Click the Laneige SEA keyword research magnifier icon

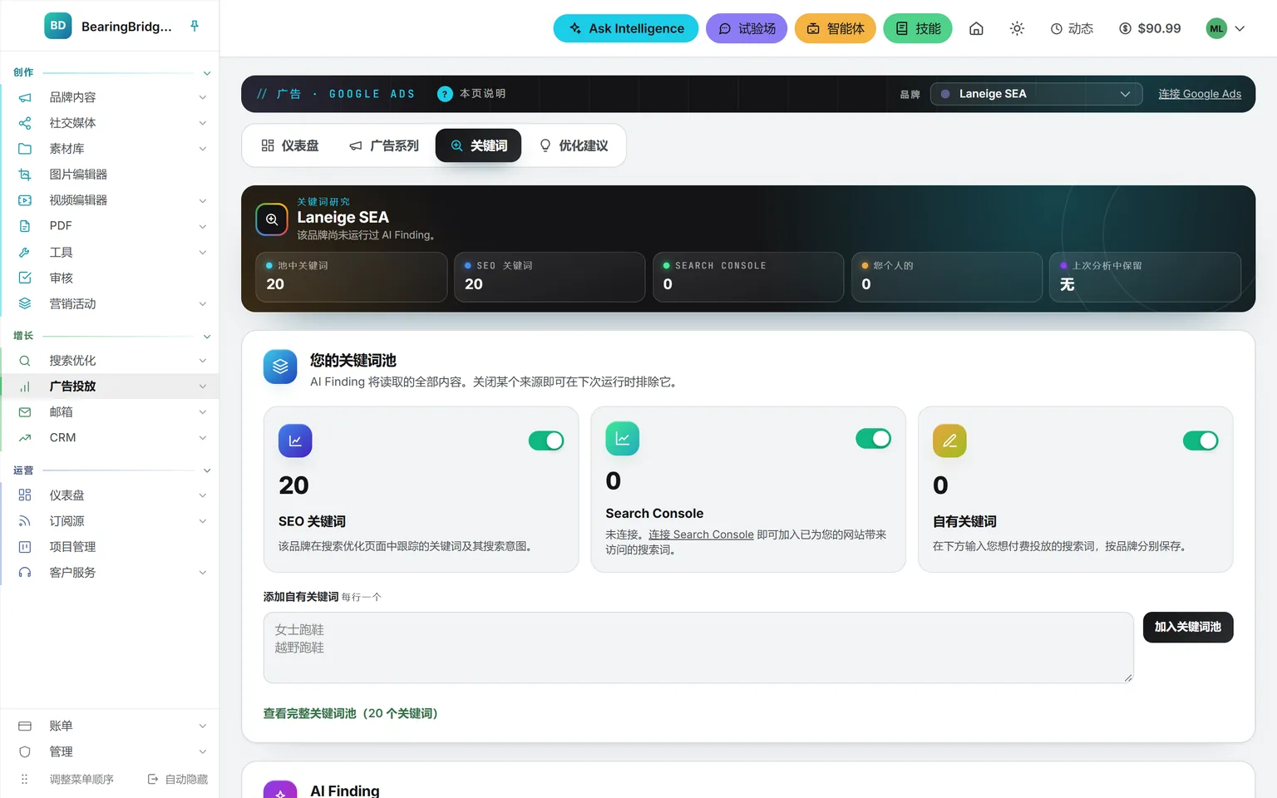[x=272, y=219]
